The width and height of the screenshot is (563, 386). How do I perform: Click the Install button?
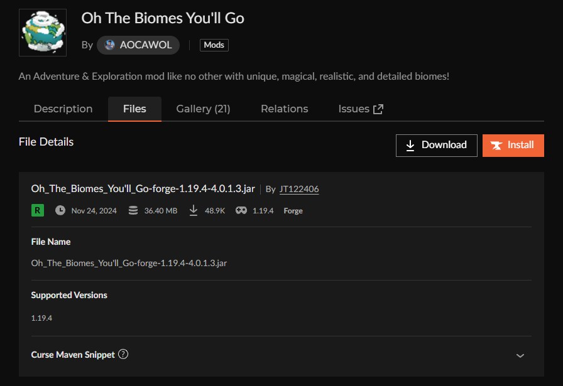513,145
